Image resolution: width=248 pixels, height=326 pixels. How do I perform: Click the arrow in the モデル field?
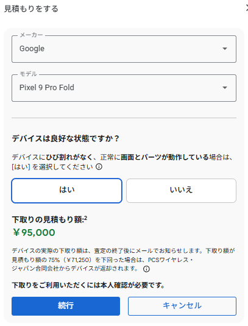(225, 88)
